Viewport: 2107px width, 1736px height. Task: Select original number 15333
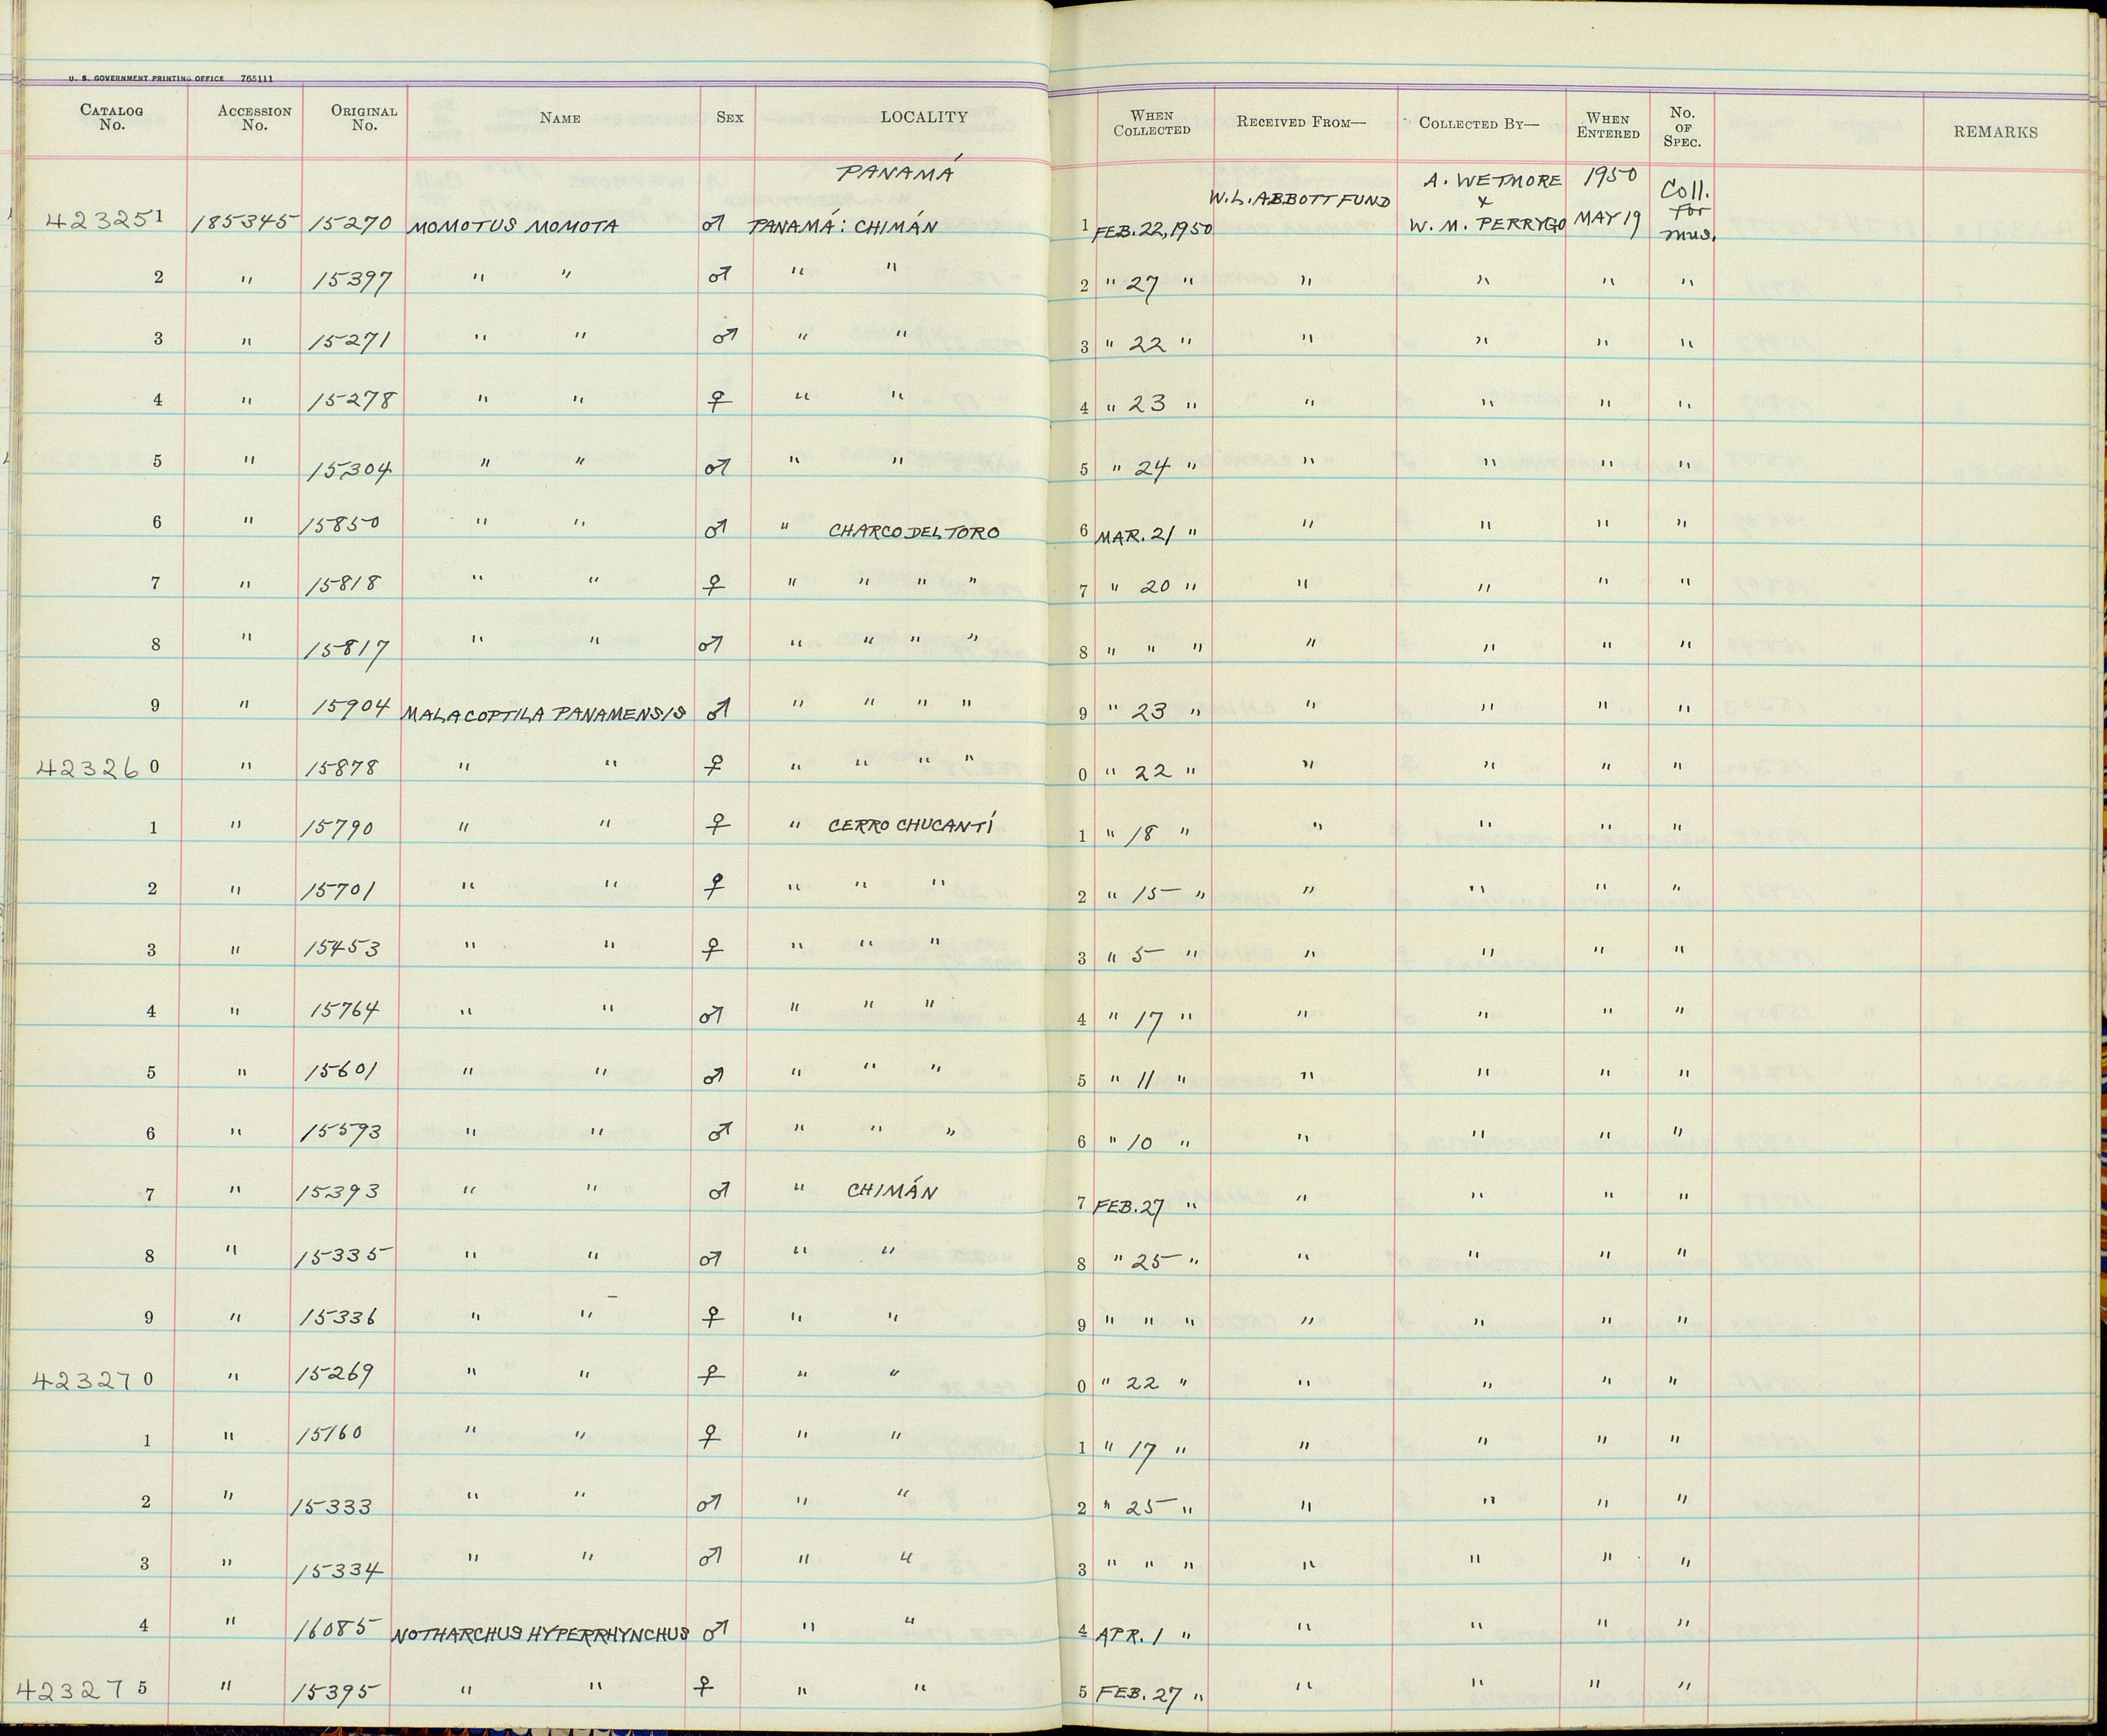click(x=332, y=1506)
